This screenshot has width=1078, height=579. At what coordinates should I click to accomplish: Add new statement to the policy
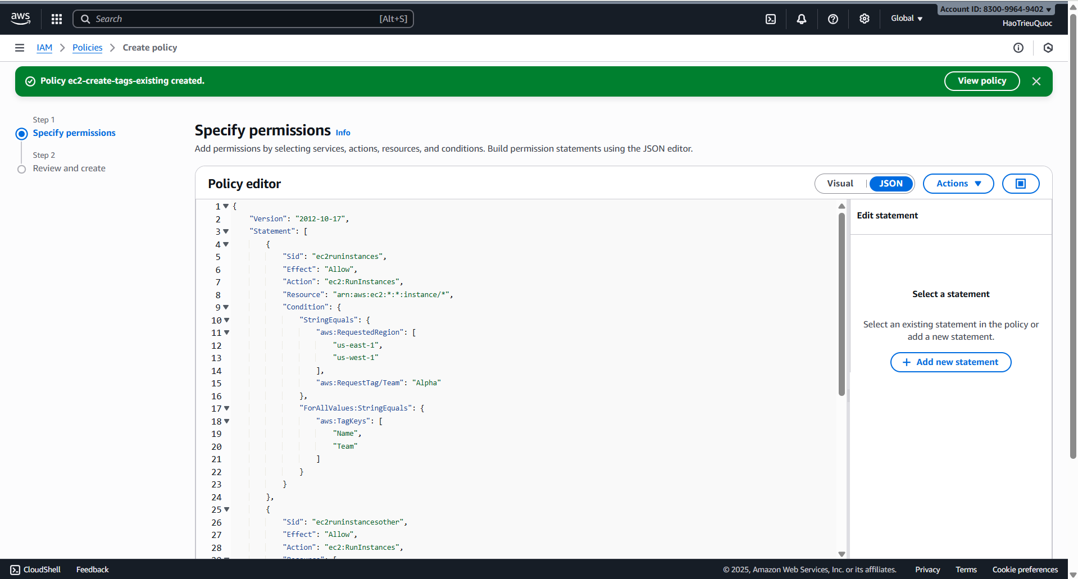pos(950,362)
